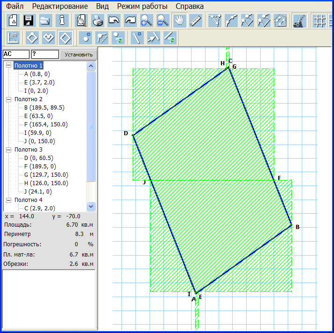Focus the AC segment name field

pos(16,54)
